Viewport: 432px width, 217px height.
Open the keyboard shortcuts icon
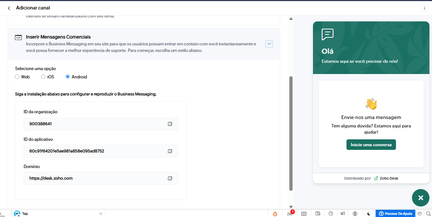pyautogui.click(x=304, y=214)
